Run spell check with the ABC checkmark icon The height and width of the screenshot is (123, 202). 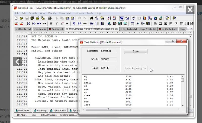click(x=134, y=18)
